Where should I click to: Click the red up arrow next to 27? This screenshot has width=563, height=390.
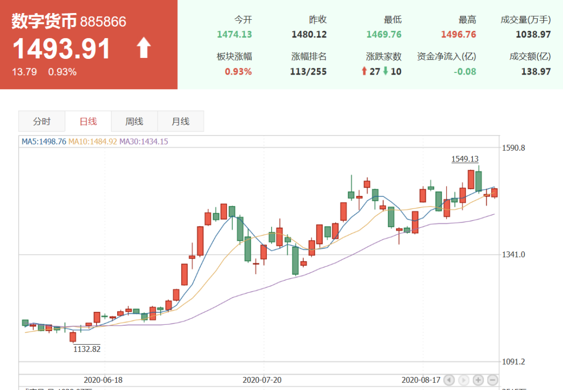(364, 71)
